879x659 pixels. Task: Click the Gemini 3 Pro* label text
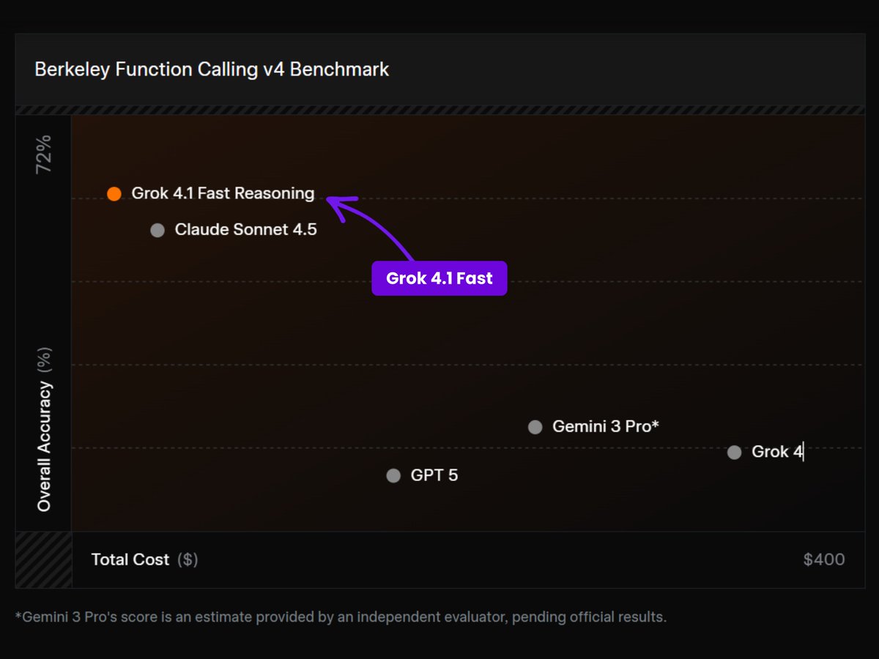606,426
